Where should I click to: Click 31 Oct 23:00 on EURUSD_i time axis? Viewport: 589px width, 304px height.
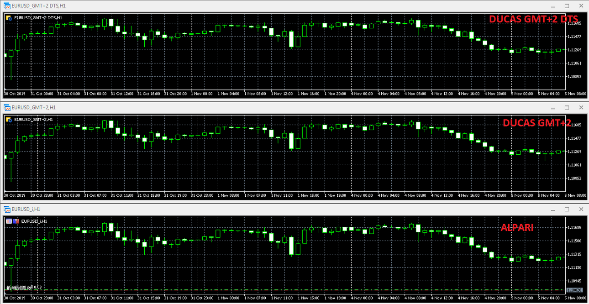point(202,297)
